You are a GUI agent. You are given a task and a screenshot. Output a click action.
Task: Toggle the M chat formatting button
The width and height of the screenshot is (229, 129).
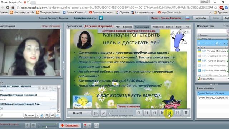pyautogui.click(x=47, y=115)
